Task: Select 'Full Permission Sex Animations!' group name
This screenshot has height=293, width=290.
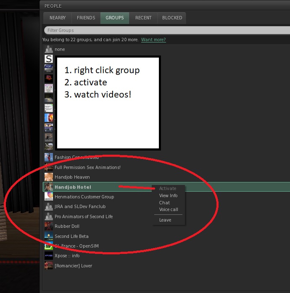Action: pos(87,167)
